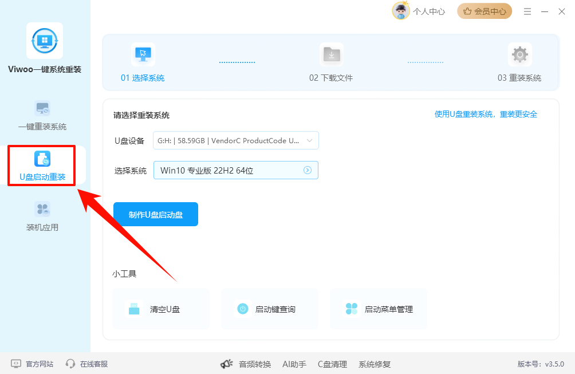The image size is (575, 374).
Task: Open the 选择系统 Win10 专业版 selector
Action: point(236,170)
